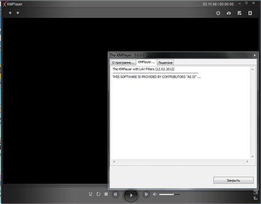
Task: Open capture with the camera icon
Action: (229, 13)
